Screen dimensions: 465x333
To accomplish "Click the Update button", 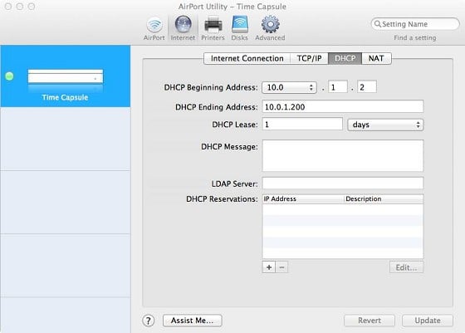I will coord(428,321).
